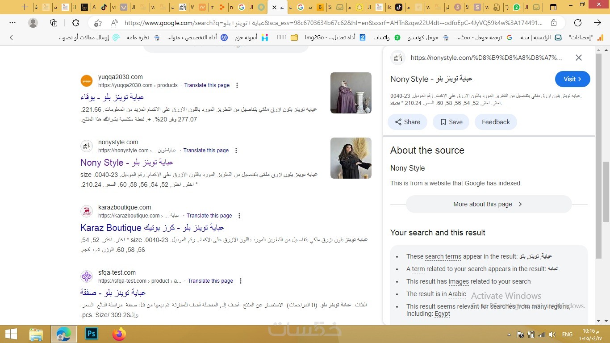The height and width of the screenshot is (343, 610).
Task: Open the Karaz Boutique result title link
Action: 152,228
